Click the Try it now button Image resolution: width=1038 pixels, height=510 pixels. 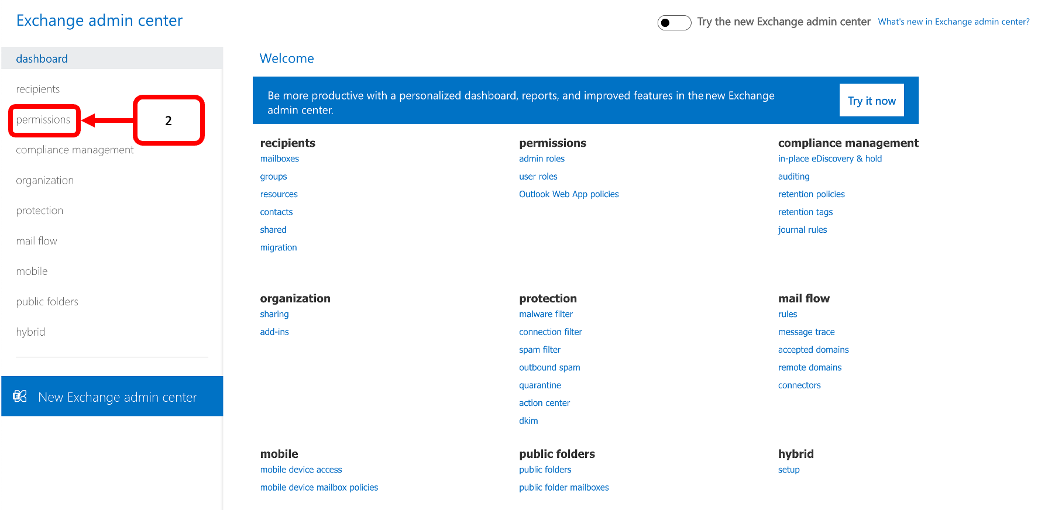click(x=871, y=101)
